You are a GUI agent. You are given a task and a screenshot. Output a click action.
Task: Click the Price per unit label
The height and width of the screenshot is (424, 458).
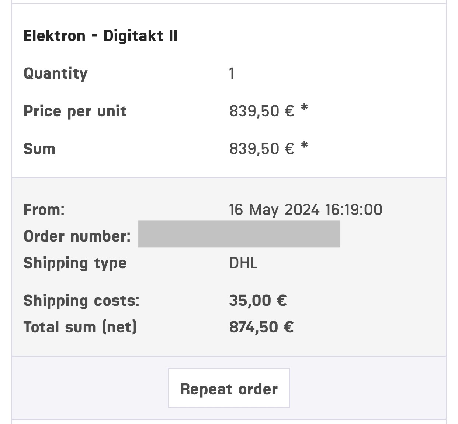coord(75,111)
